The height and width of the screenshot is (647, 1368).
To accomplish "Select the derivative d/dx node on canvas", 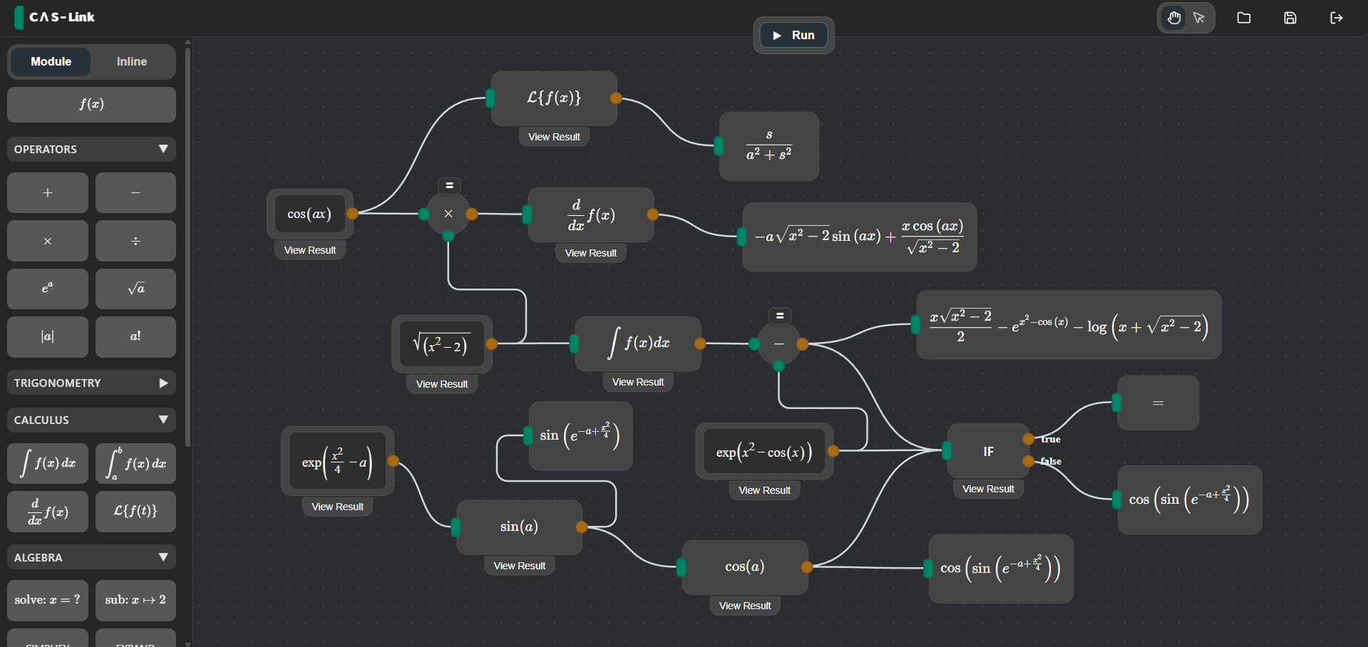I will (x=590, y=214).
